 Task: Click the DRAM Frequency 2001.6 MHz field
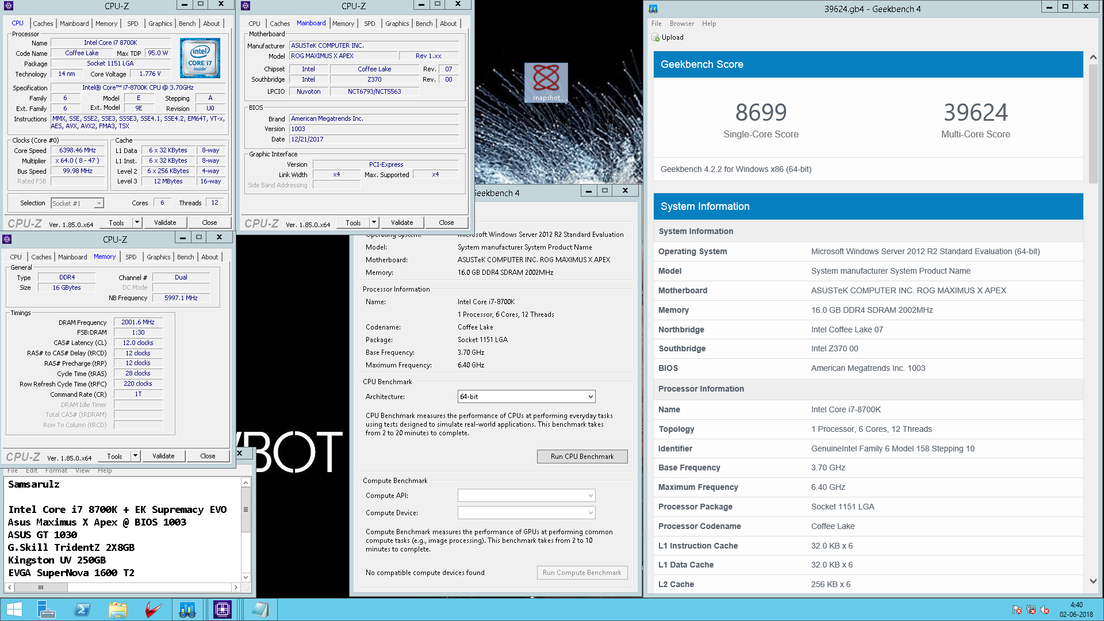(x=138, y=322)
